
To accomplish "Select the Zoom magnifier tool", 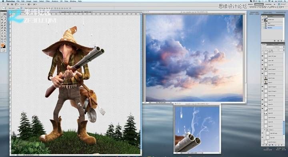I will [x=5, y=42].
